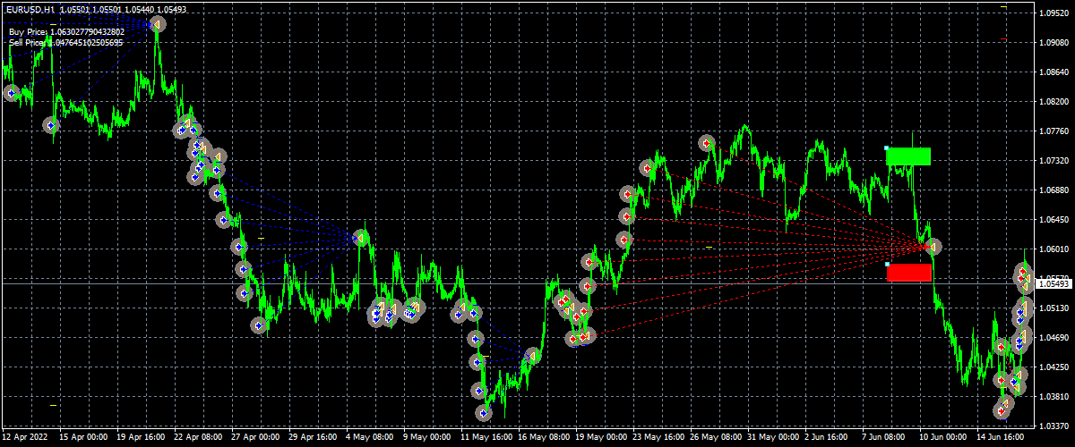Click the 26 May 08:00 time label
Viewport: 1075px width, 447px height.
point(714,439)
